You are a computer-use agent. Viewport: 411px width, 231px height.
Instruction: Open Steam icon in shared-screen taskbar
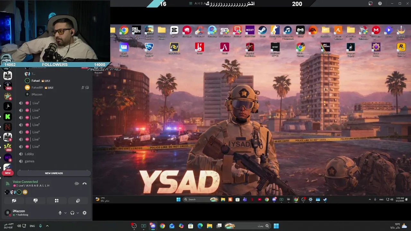point(325,199)
